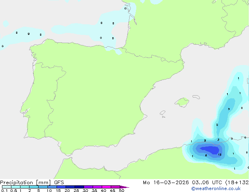Click the "Mo 16-03-2026" date text
This screenshot has height=192, width=249.
click(x=166, y=183)
